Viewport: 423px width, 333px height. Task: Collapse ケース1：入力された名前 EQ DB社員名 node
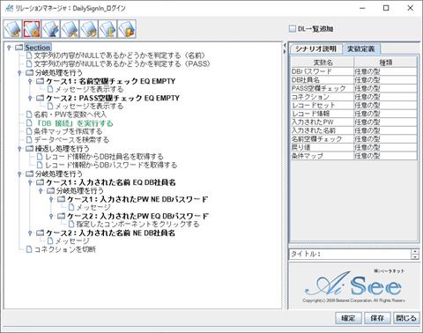(30, 182)
